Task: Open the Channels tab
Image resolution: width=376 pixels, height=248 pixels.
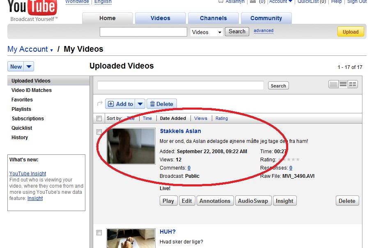Action: (213, 18)
